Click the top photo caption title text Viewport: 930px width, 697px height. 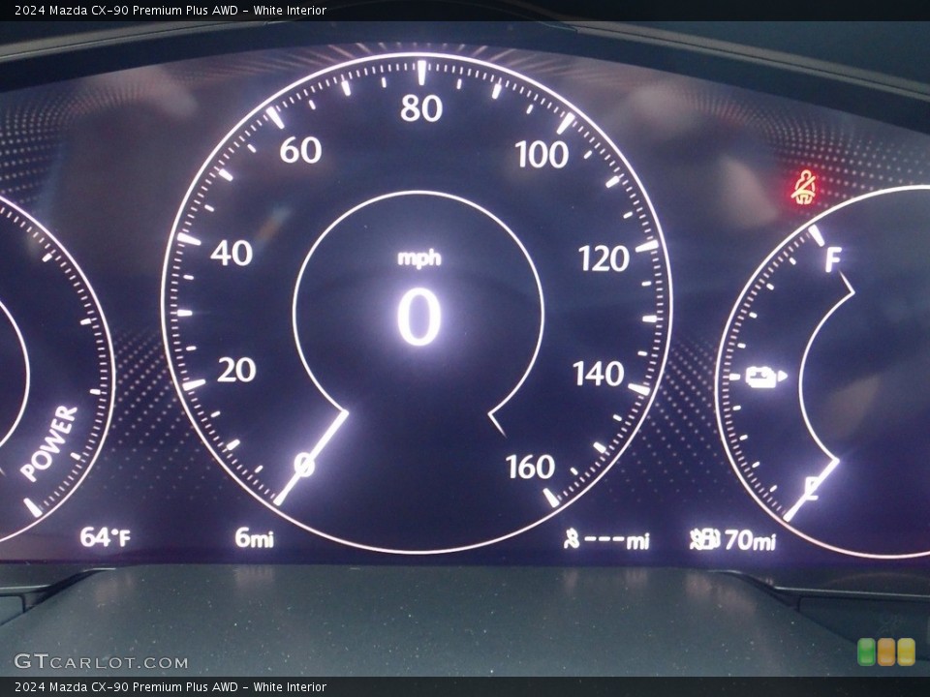click(170, 10)
